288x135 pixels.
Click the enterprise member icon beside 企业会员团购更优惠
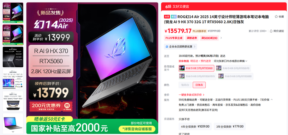tap(167, 47)
